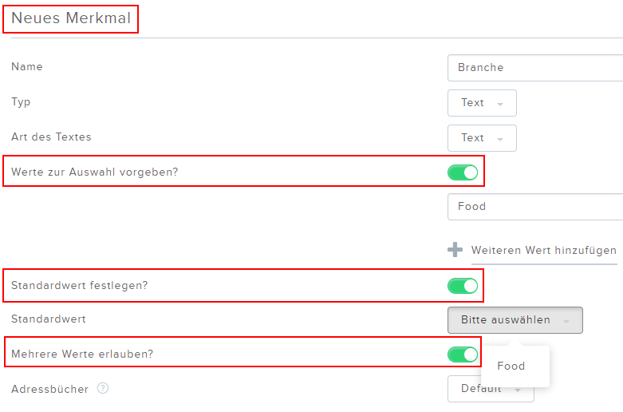
Task: Disable Werte zur Auswahl vorgeben switch
Action: [463, 172]
